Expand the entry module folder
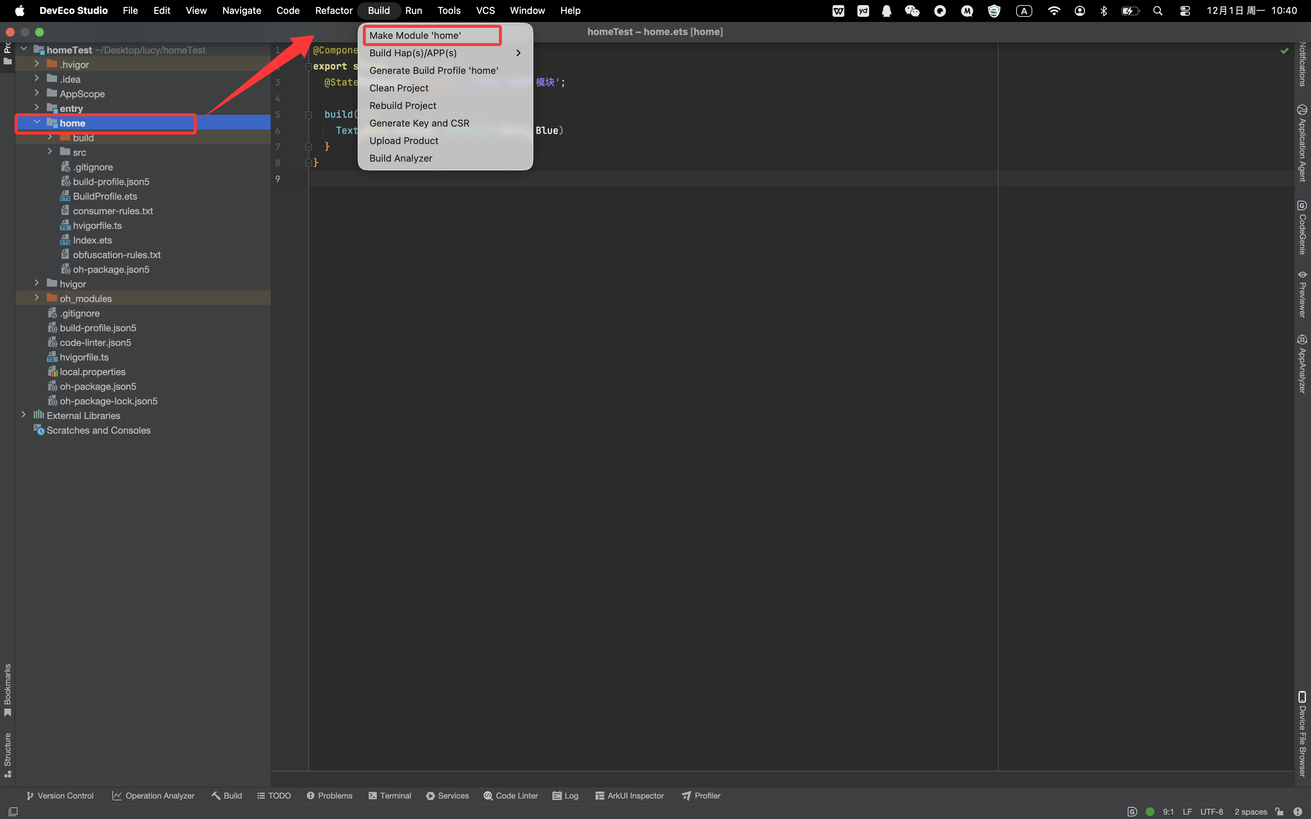Screen dimensions: 1311x819 (x=36, y=108)
